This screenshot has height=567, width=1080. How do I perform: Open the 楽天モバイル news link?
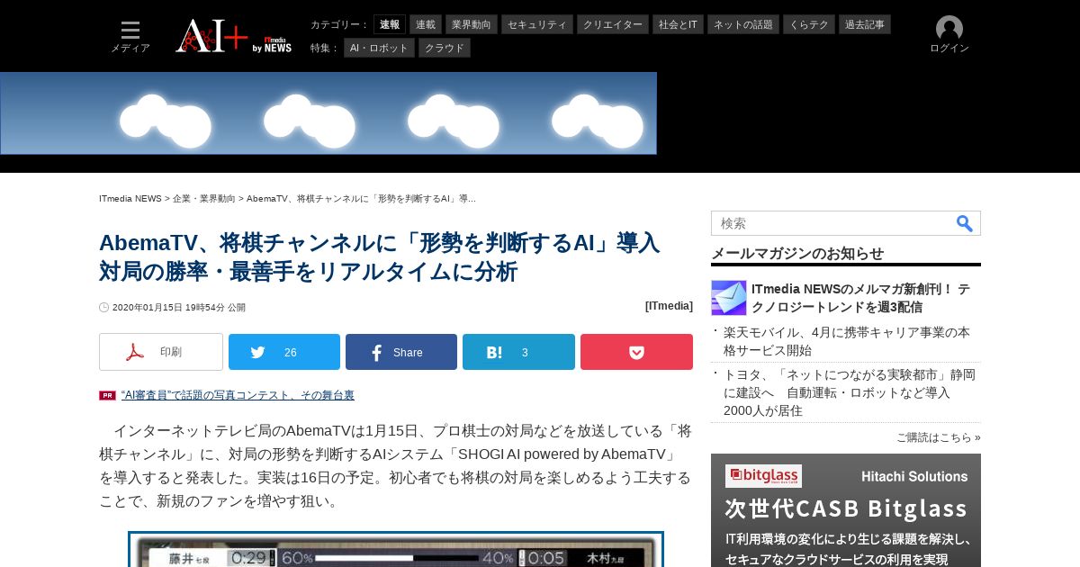tap(847, 341)
